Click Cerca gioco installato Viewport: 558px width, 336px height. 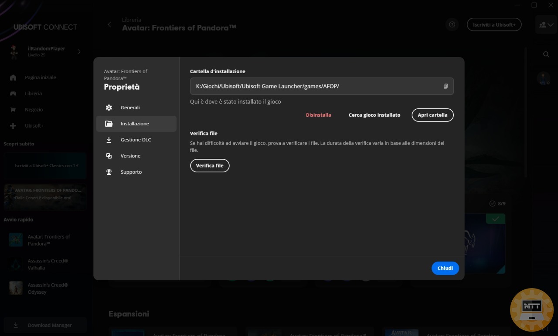click(374, 115)
